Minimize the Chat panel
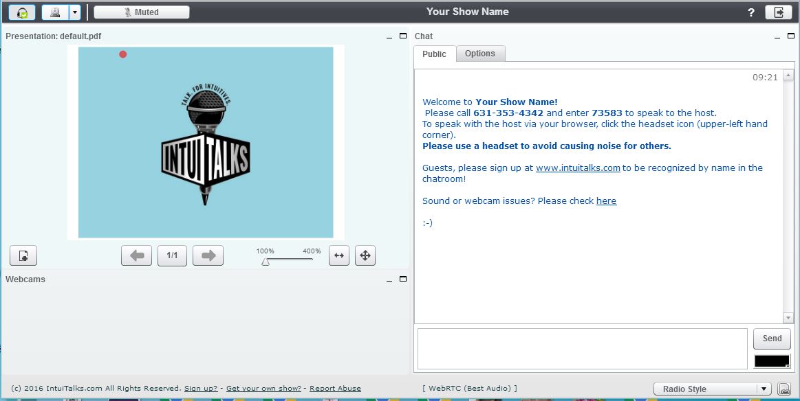800x401 pixels. pos(777,36)
